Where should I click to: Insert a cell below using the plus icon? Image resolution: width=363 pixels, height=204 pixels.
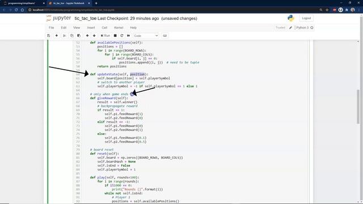[x=57, y=36]
